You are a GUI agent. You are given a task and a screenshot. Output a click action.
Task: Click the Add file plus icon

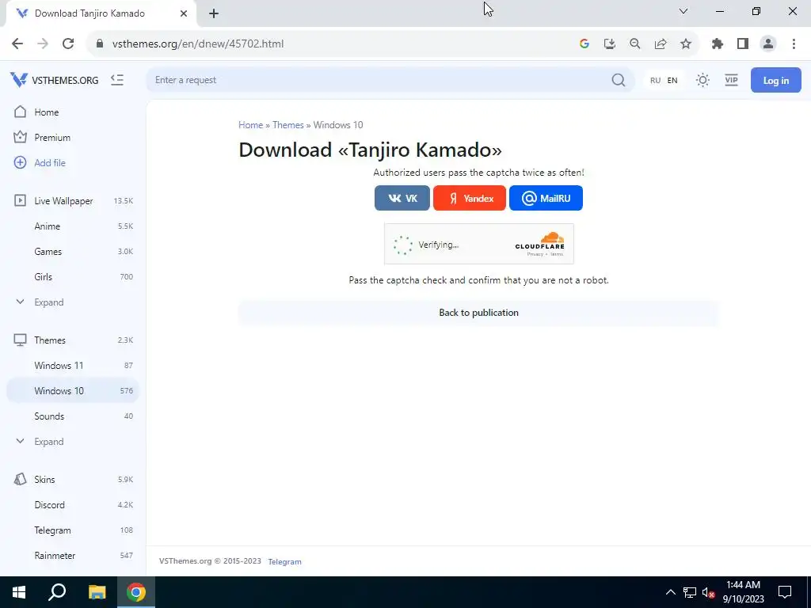20,162
